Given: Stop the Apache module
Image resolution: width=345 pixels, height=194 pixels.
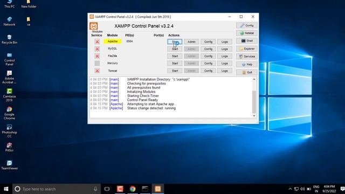Looking at the screenshot, I should pyautogui.click(x=175, y=41).
